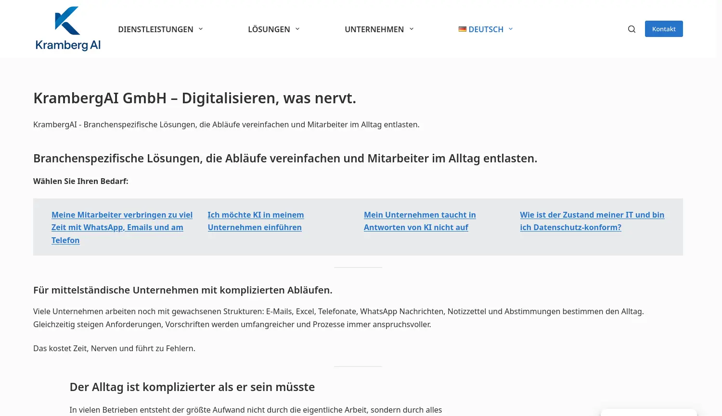This screenshot has height=416, width=722.
Task: Open link about WhatsApp, Emails and Telefon
Action: click(x=122, y=227)
